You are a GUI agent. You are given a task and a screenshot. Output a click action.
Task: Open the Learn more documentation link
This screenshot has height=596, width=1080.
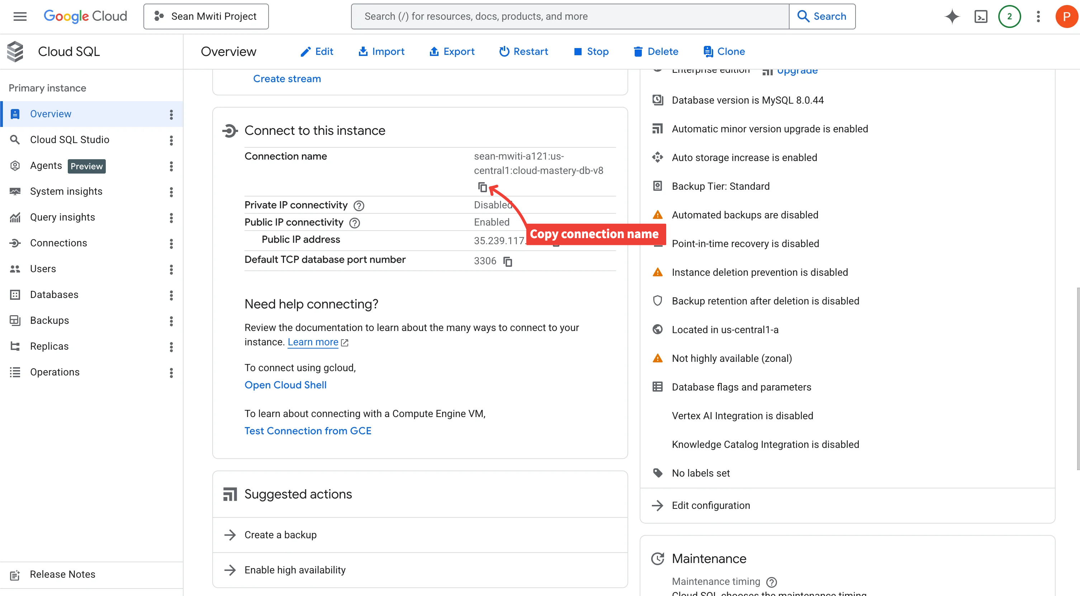click(313, 342)
